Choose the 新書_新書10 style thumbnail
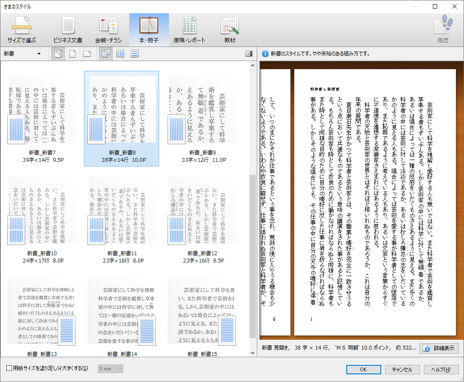464x382 pixels. click(42, 219)
